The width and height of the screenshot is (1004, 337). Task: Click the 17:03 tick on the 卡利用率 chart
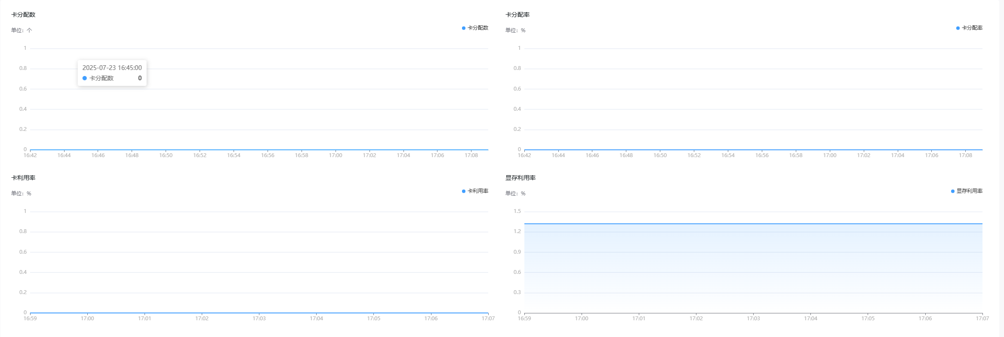pos(259,319)
